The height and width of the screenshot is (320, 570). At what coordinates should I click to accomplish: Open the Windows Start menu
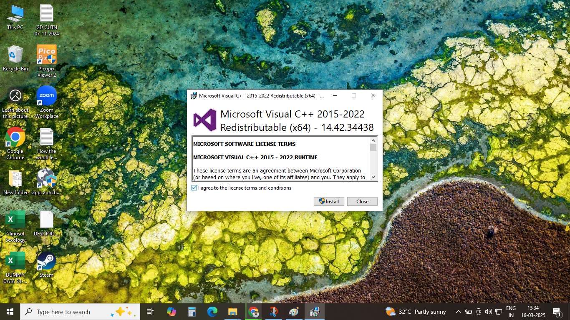pyautogui.click(x=10, y=312)
